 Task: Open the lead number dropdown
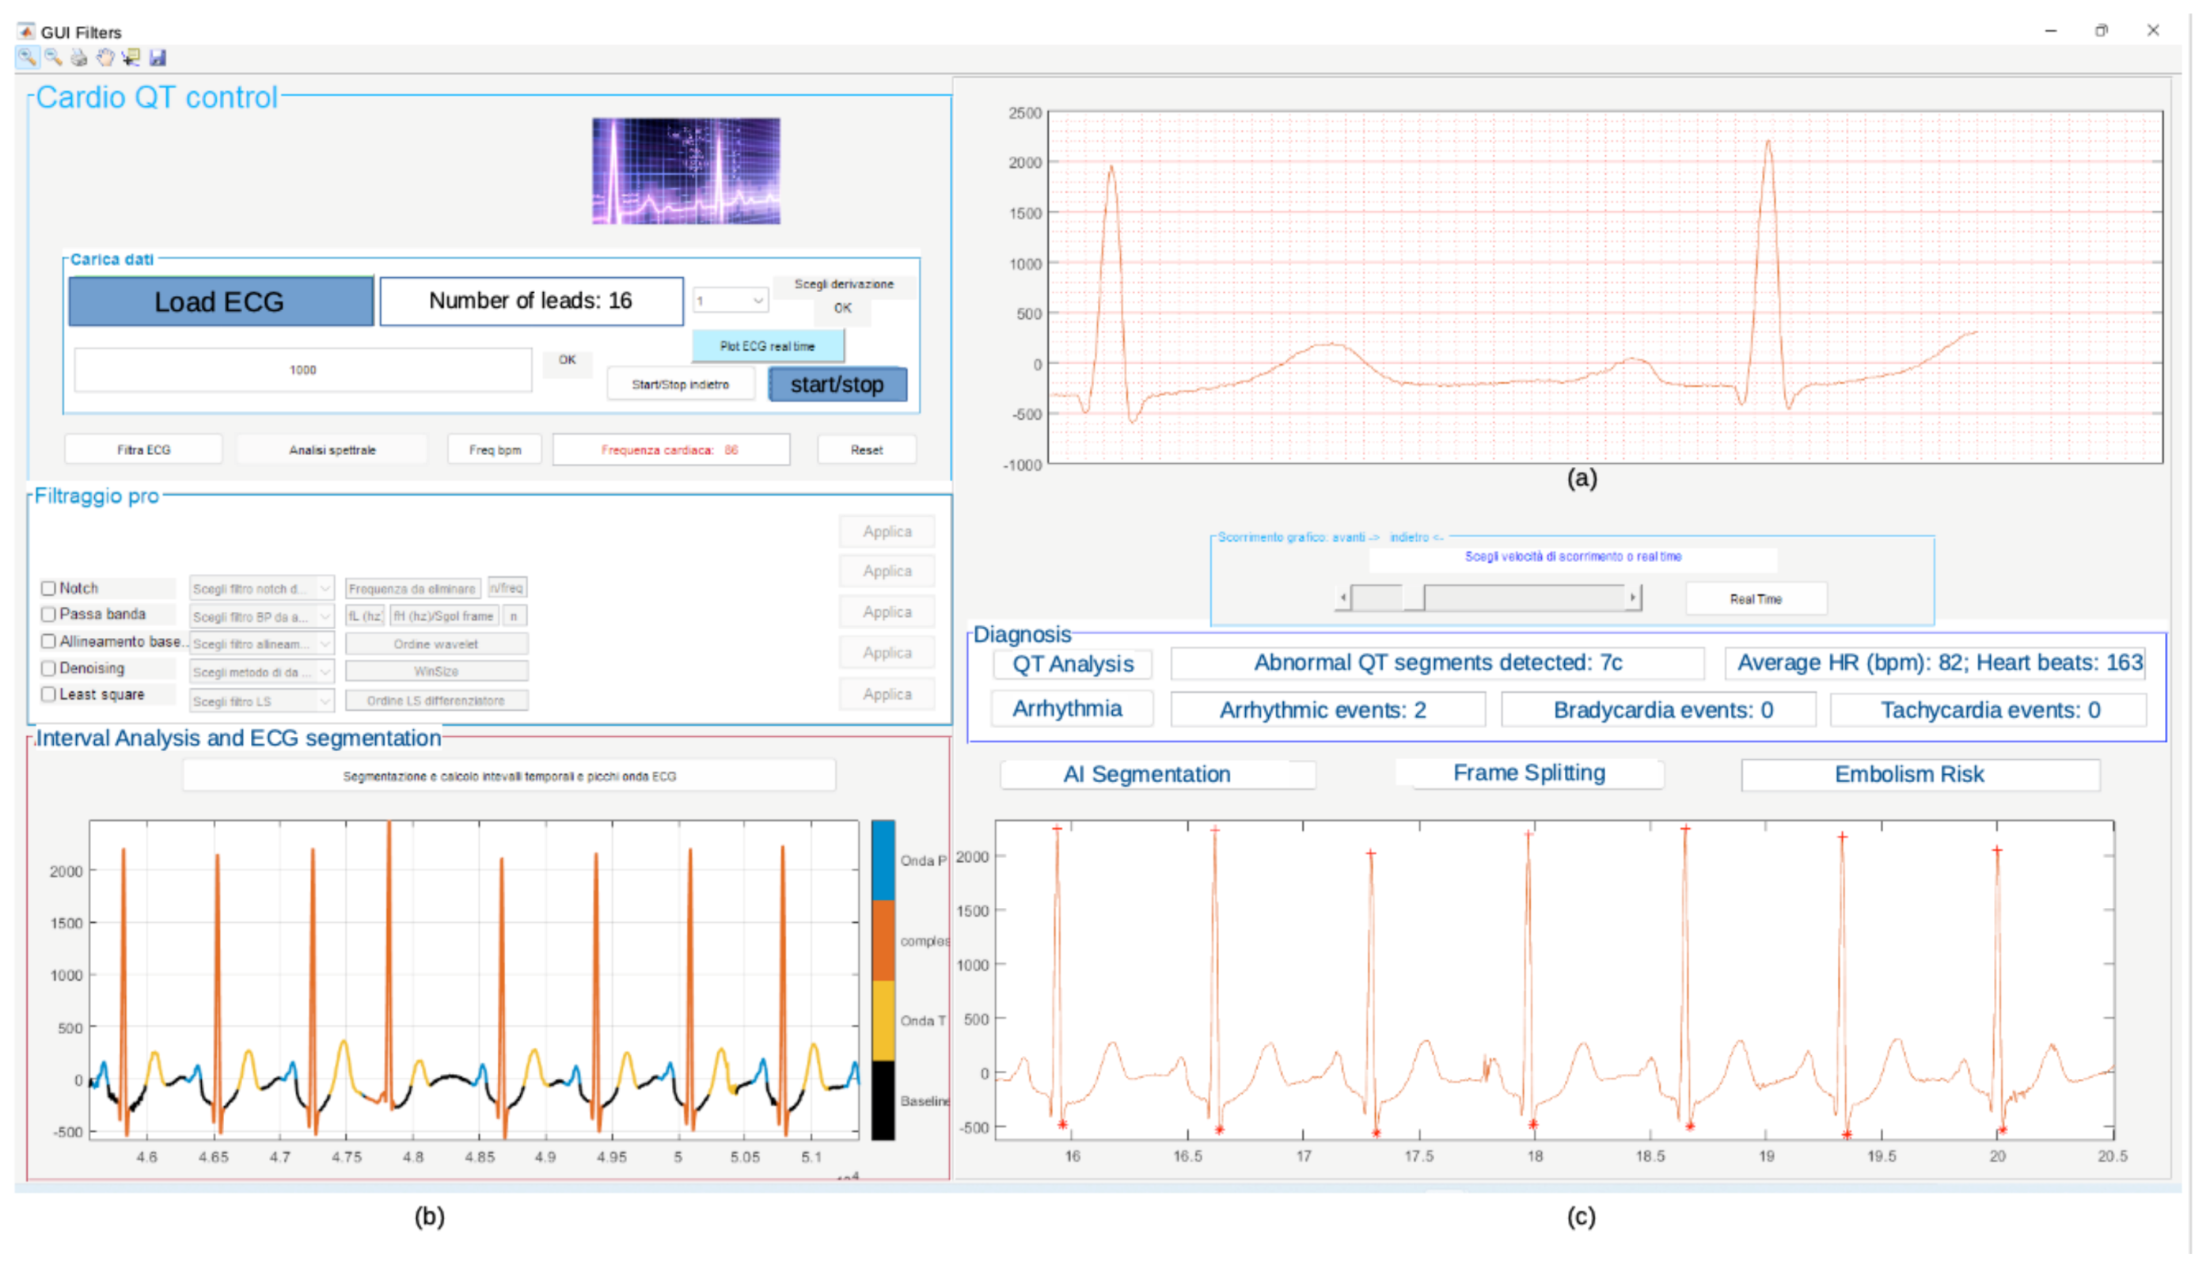(x=731, y=301)
